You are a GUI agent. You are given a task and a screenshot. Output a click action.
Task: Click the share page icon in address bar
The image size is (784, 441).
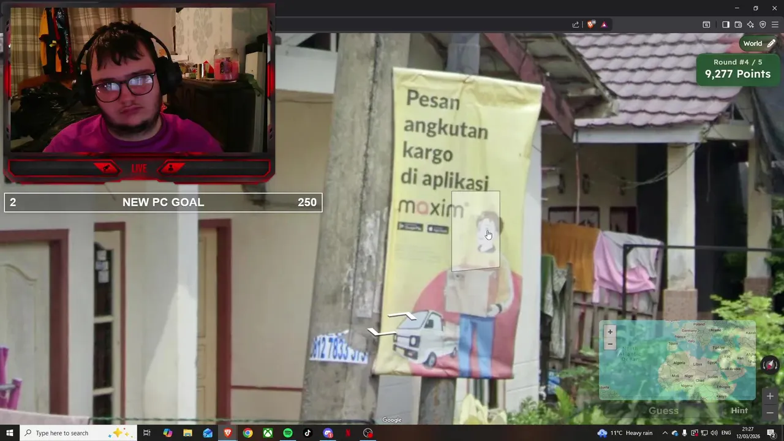click(576, 24)
